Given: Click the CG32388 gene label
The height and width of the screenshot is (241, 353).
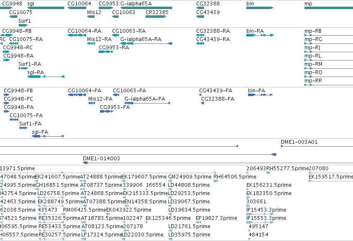Looking at the screenshot, I should (208, 4).
